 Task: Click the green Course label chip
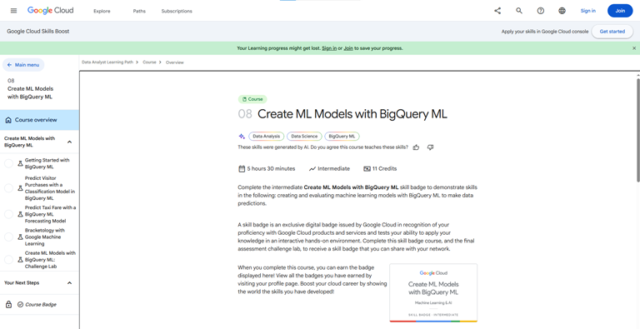pos(252,99)
